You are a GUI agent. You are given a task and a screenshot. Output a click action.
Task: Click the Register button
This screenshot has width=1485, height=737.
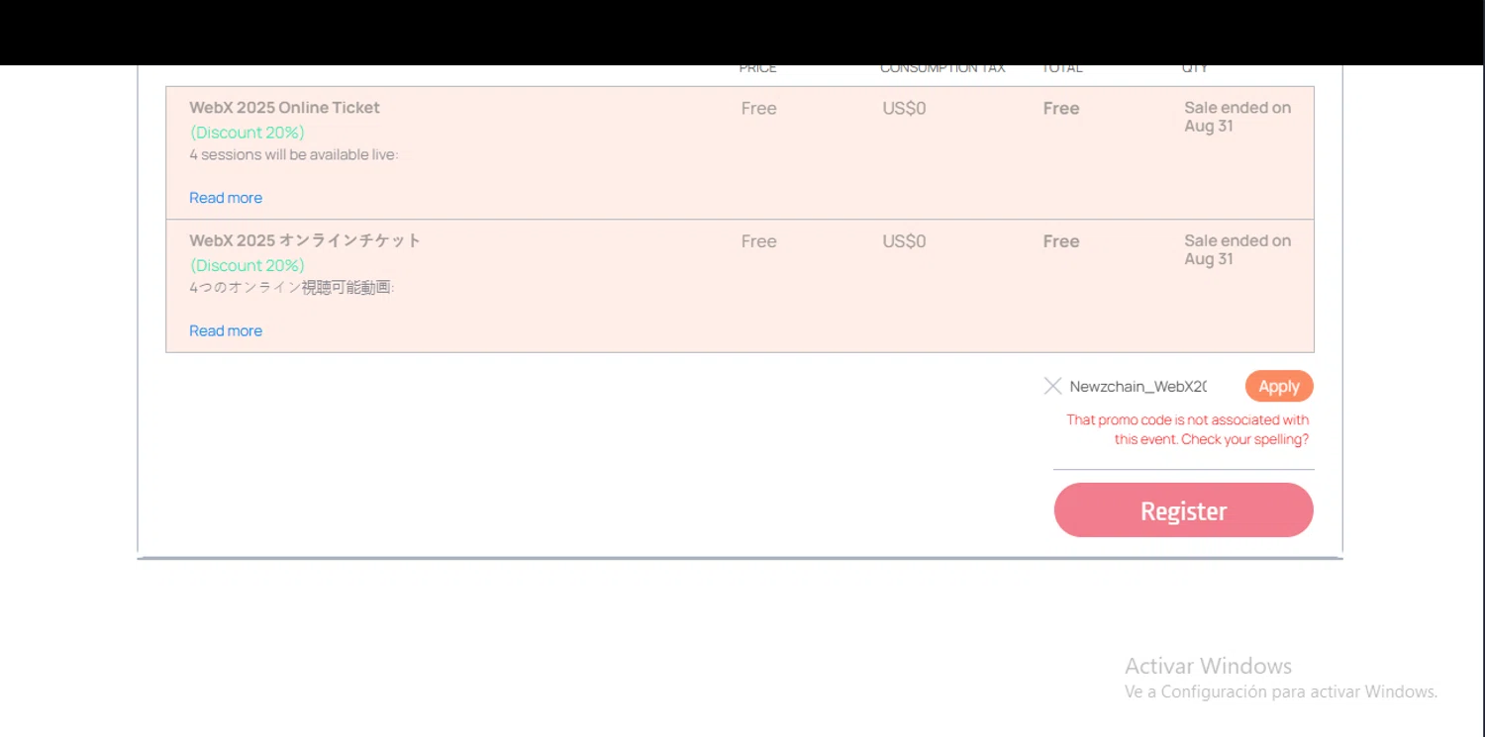pyautogui.click(x=1183, y=510)
